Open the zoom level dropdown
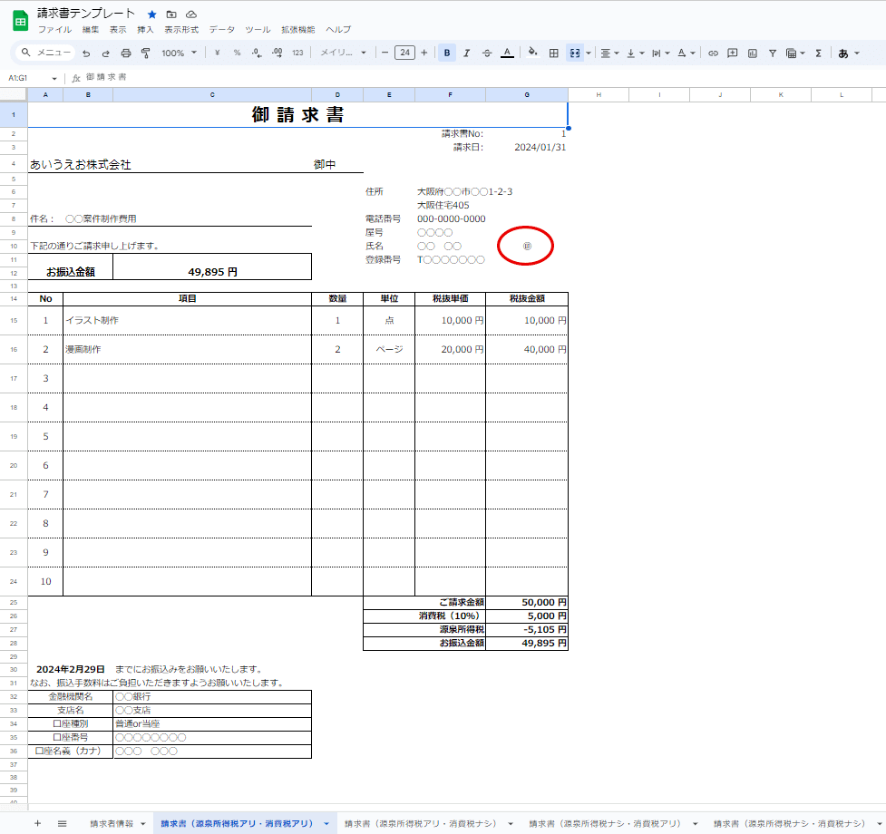This screenshot has width=886, height=834. (179, 53)
